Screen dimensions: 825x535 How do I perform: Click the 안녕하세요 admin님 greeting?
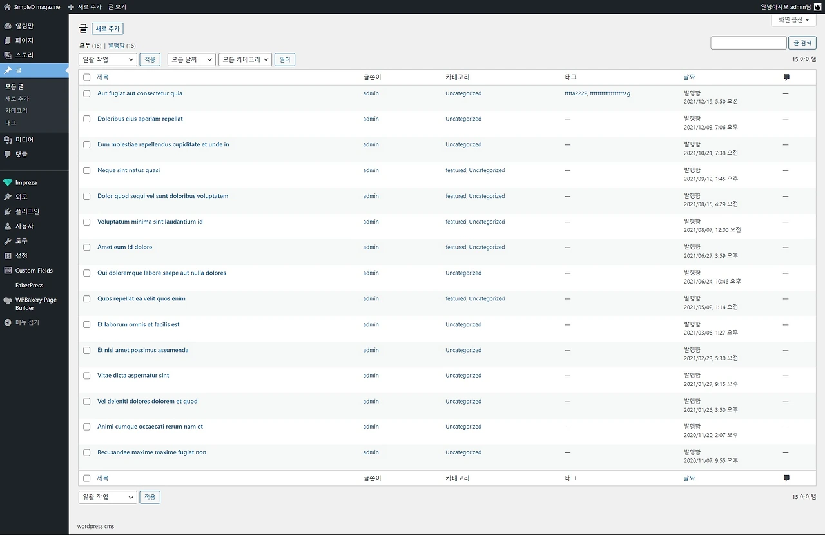pyautogui.click(x=786, y=7)
